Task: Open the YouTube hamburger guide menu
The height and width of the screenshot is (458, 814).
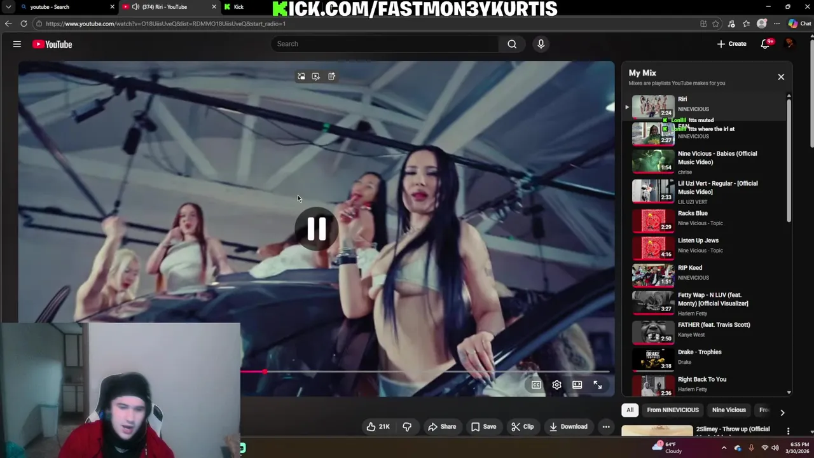Action: 17,44
